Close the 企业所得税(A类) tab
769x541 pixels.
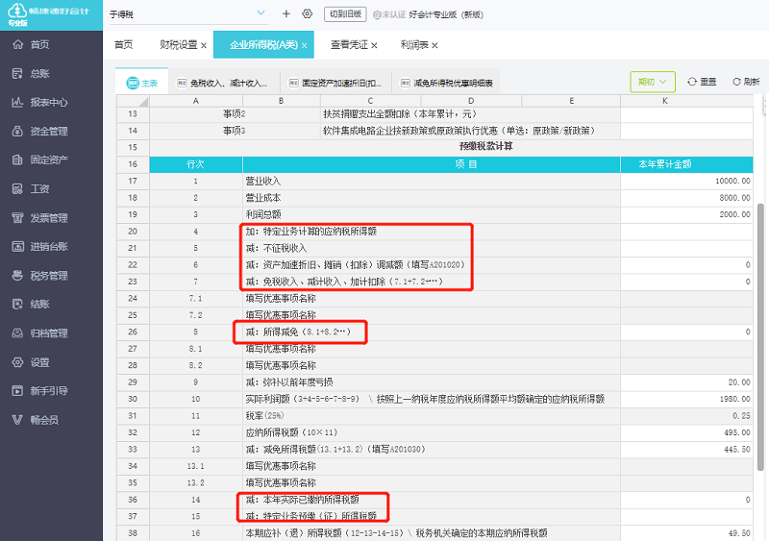coord(304,45)
